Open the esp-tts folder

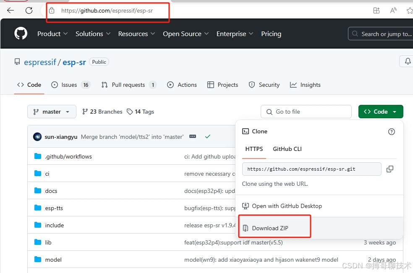pyautogui.click(x=54, y=208)
